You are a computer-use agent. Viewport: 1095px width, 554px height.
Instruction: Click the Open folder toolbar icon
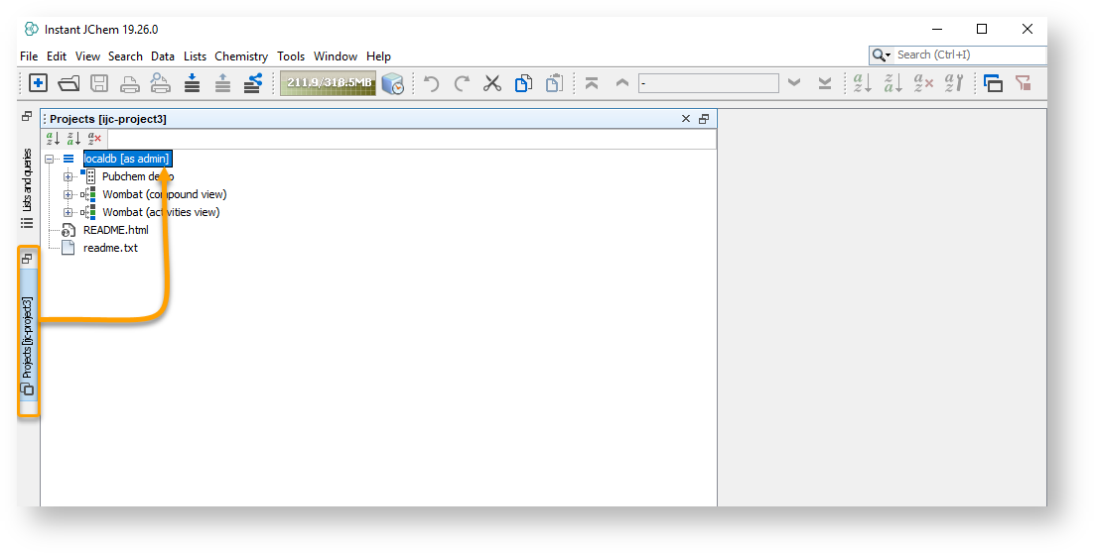[x=68, y=83]
